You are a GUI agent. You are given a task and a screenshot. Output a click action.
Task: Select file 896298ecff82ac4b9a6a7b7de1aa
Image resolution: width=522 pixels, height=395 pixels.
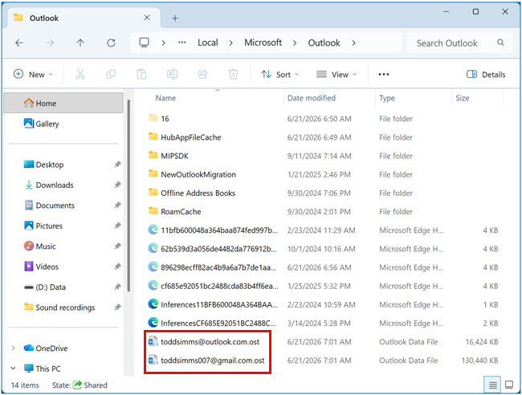(218, 267)
